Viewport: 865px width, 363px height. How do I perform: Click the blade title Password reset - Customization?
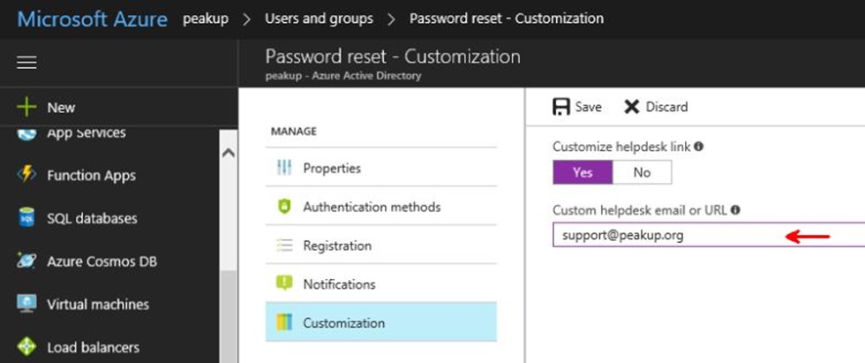click(393, 57)
